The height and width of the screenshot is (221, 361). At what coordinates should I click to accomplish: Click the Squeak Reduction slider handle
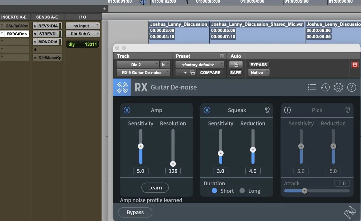click(x=253, y=150)
